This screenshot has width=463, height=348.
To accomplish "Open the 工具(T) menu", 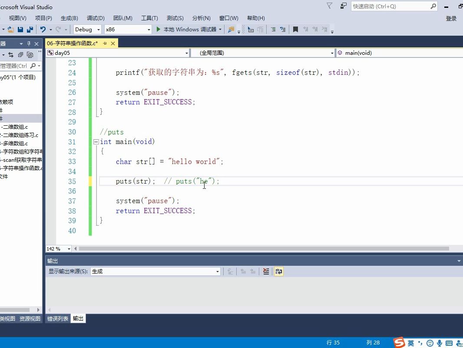I will [x=149, y=18].
